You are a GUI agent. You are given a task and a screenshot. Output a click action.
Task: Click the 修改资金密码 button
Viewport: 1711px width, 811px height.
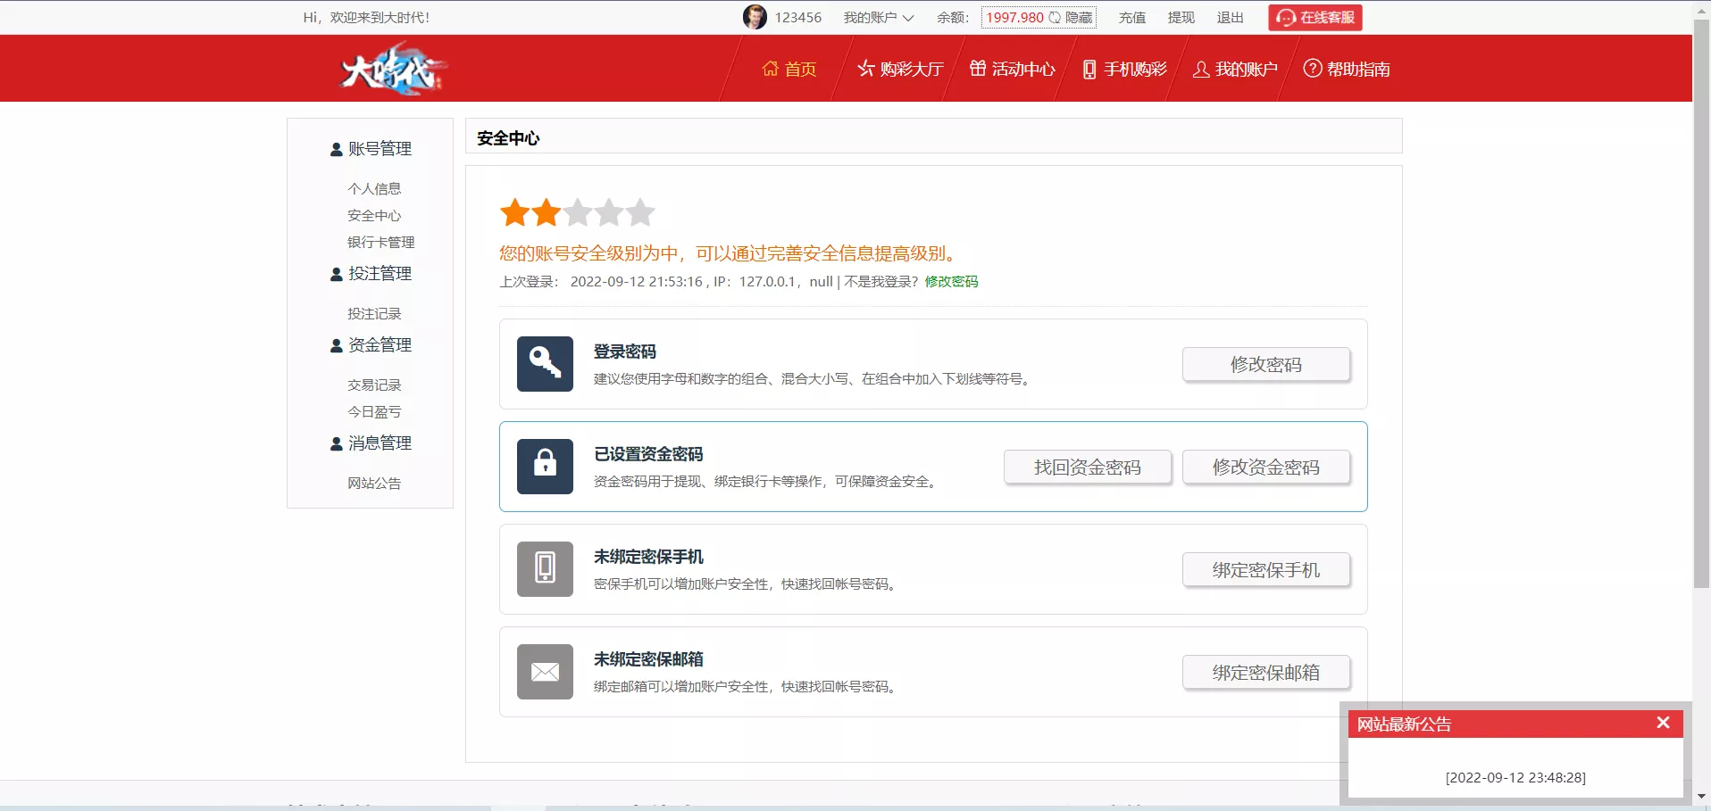pos(1265,467)
